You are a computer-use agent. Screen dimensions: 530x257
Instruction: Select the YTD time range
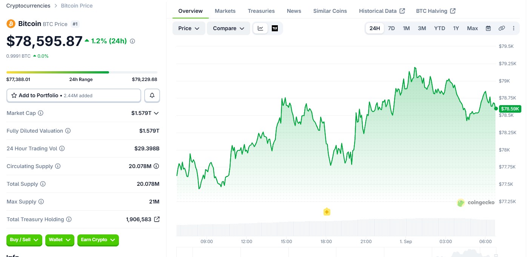click(x=439, y=28)
